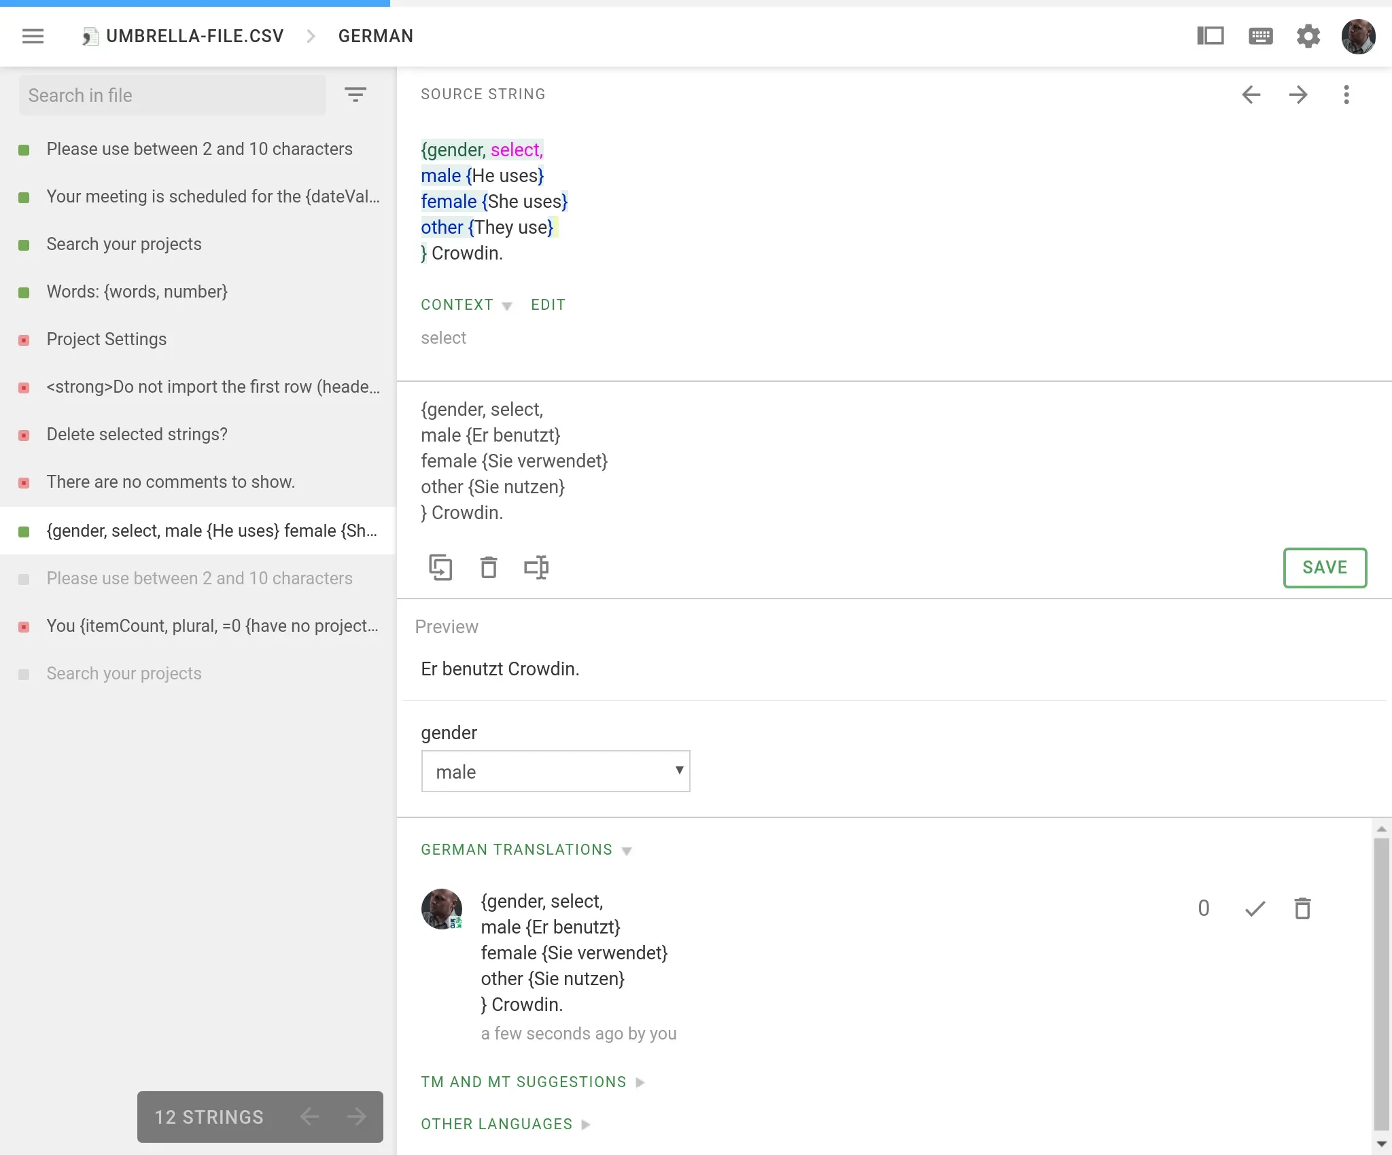Click the EDIT tab in source panel
The image size is (1392, 1155).
[x=548, y=304]
